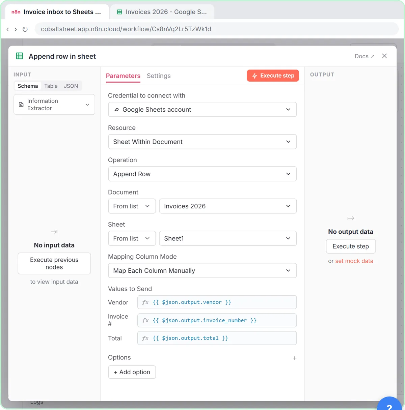The image size is (405, 410).
Task: Click Execute step in the Output panel
Action: pos(351,246)
